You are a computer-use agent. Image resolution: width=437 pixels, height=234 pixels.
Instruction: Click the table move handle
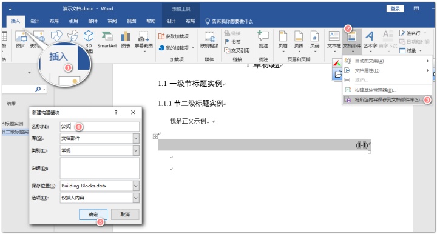coord(155,136)
